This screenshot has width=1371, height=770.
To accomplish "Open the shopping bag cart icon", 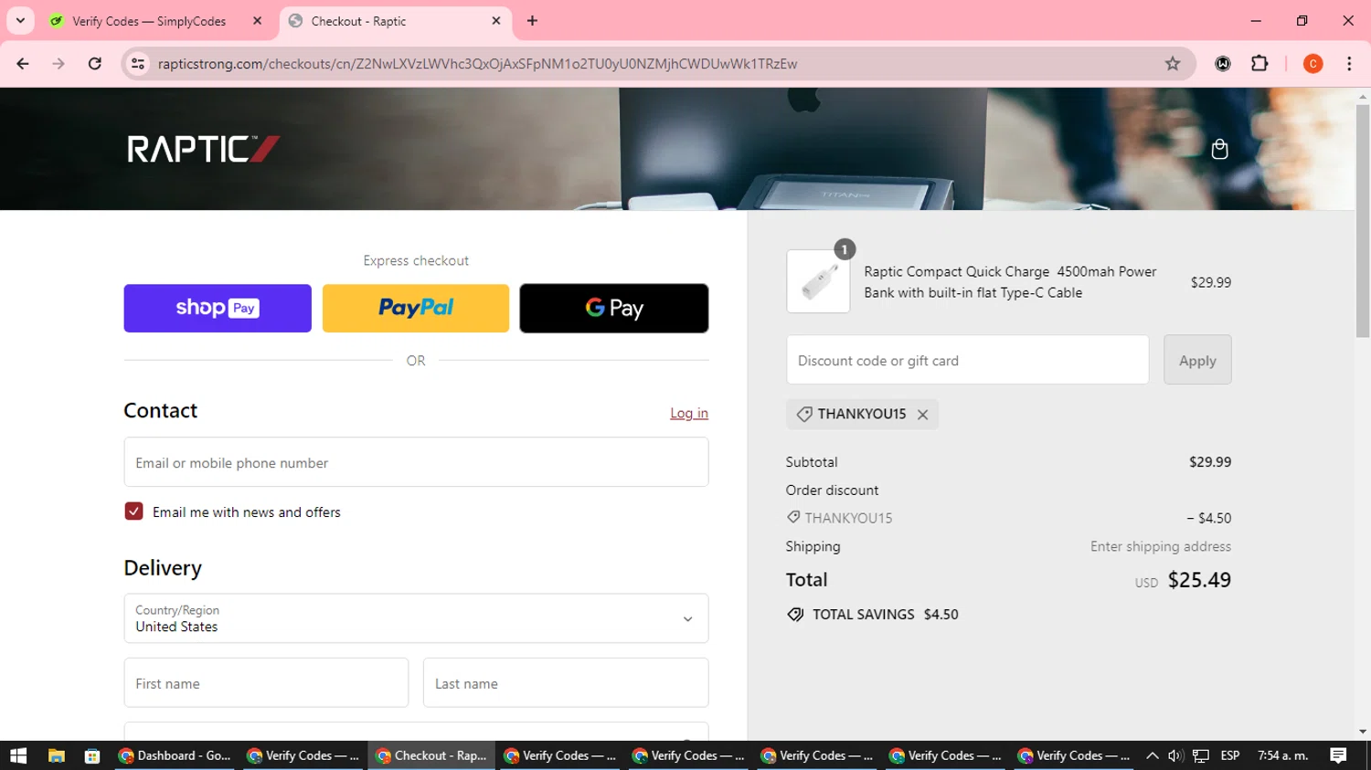I will click(x=1219, y=149).
